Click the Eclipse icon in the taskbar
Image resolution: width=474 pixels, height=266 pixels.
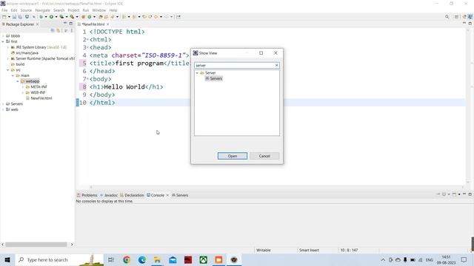(234, 259)
